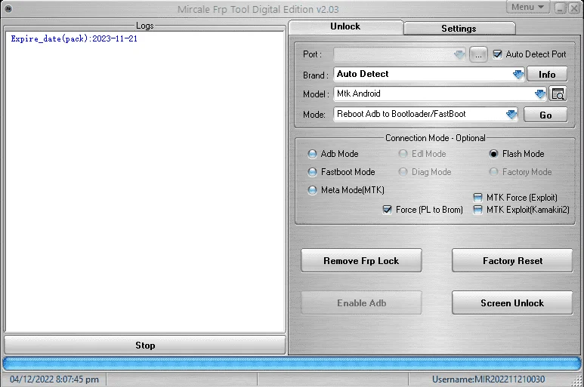Close the Mircale Frp Tool window
The height and width of the screenshot is (387, 584).
click(574, 8)
